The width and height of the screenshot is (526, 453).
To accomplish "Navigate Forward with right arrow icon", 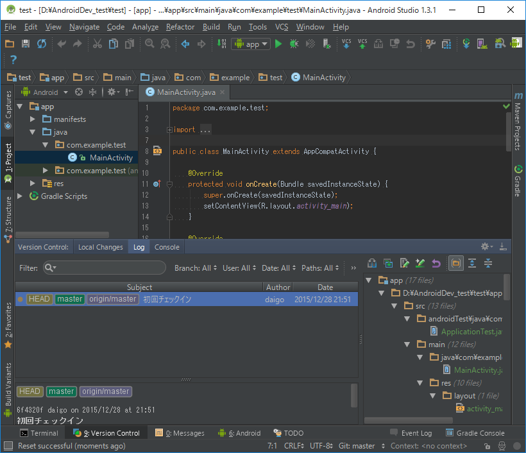I will pyautogui.click(x=201, y=44).
